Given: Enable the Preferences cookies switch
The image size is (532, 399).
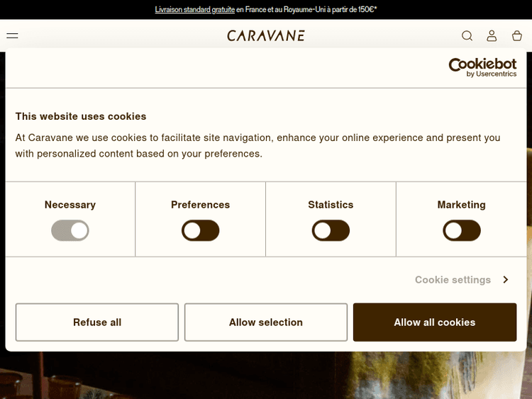Looking at the screenshot, I should click(x=201, y=230).
